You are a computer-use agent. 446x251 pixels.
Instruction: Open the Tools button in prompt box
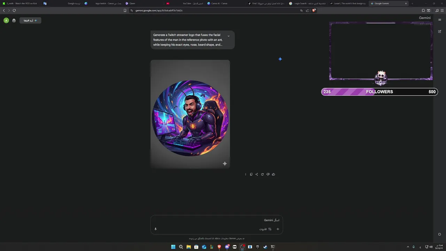pyautogui.click(x=265, y=229)
